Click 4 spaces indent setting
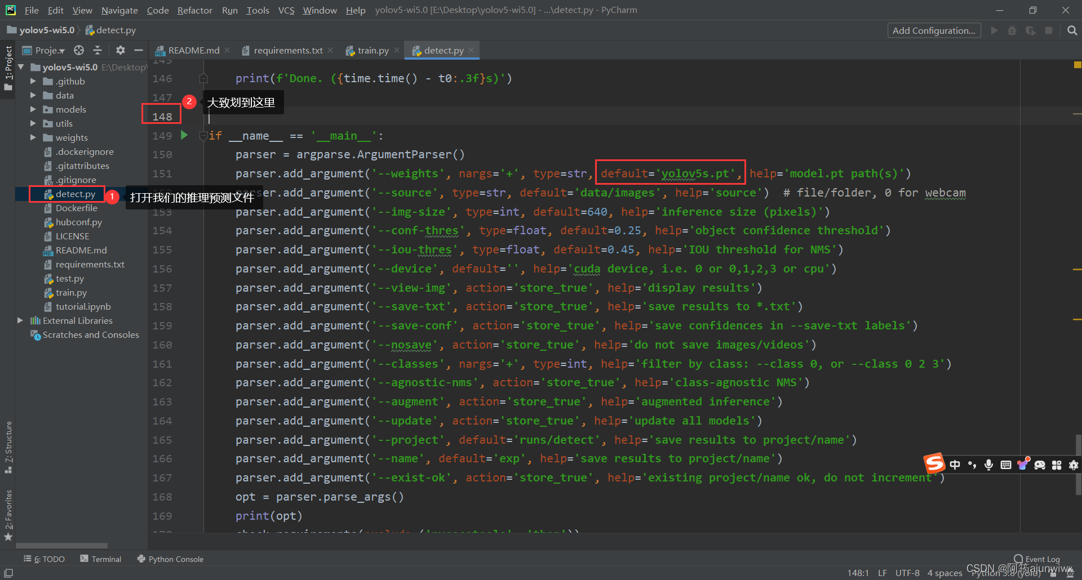 click(945, 573)
